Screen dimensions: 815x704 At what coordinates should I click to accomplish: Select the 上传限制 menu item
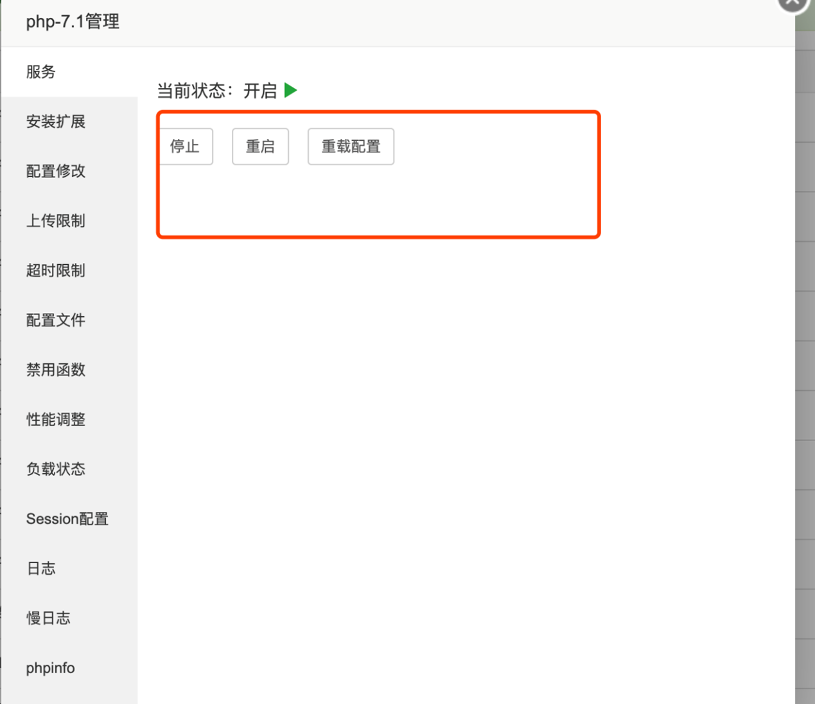(56, 221)
